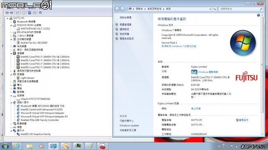Click the forward arrow in Device Manager toolbar

pyautogui.click(x=11, y=13)
